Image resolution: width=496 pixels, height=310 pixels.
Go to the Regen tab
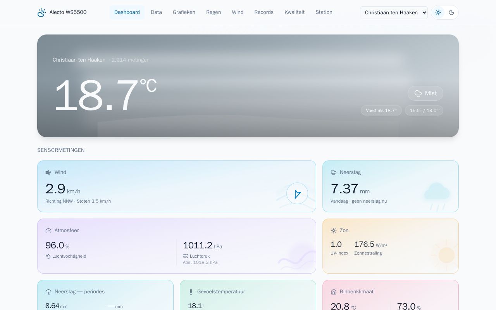(x=214, y=12)
